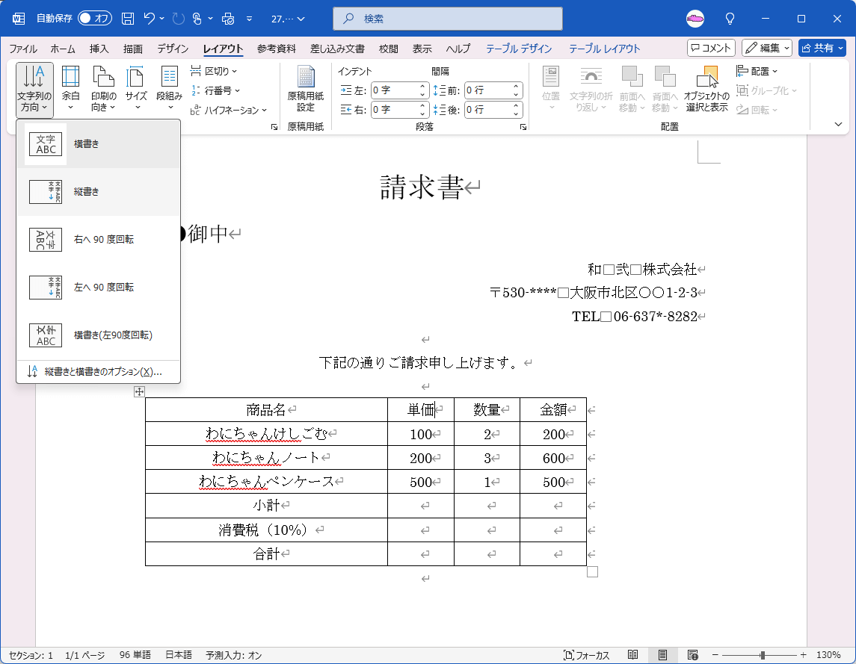Click zoom in plus button
The image size is (856, 664).
[803, 655]
